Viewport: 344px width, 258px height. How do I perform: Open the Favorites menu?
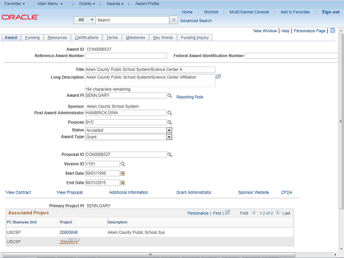[15, 4]
